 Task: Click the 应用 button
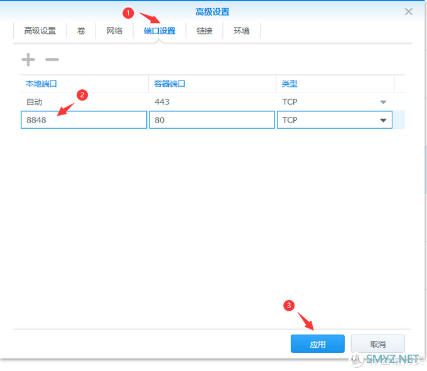318,344
